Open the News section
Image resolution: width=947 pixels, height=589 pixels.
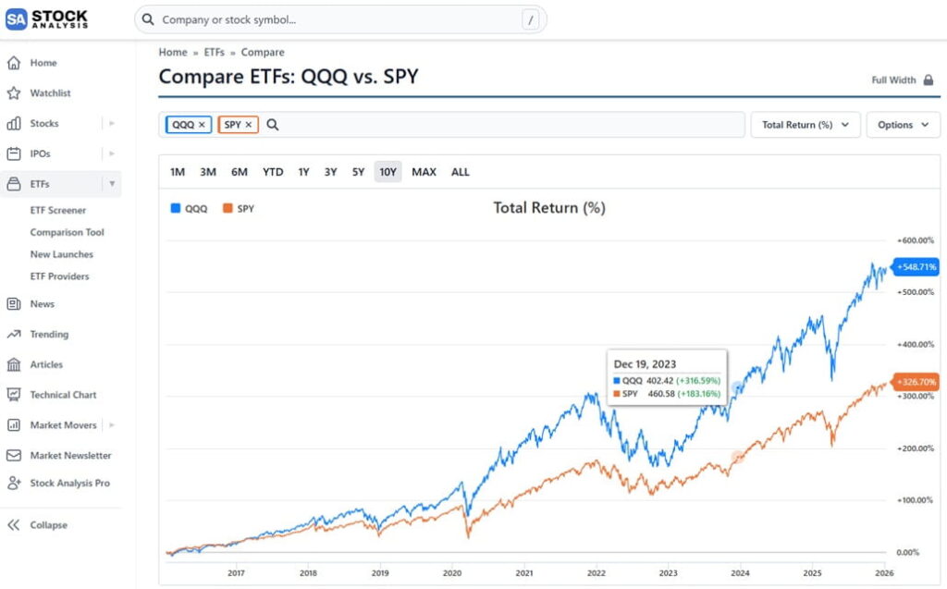[x=42, y=303]
